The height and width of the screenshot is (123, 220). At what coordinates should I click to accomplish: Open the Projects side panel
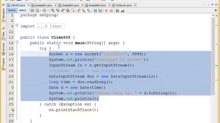coord(3,64)
